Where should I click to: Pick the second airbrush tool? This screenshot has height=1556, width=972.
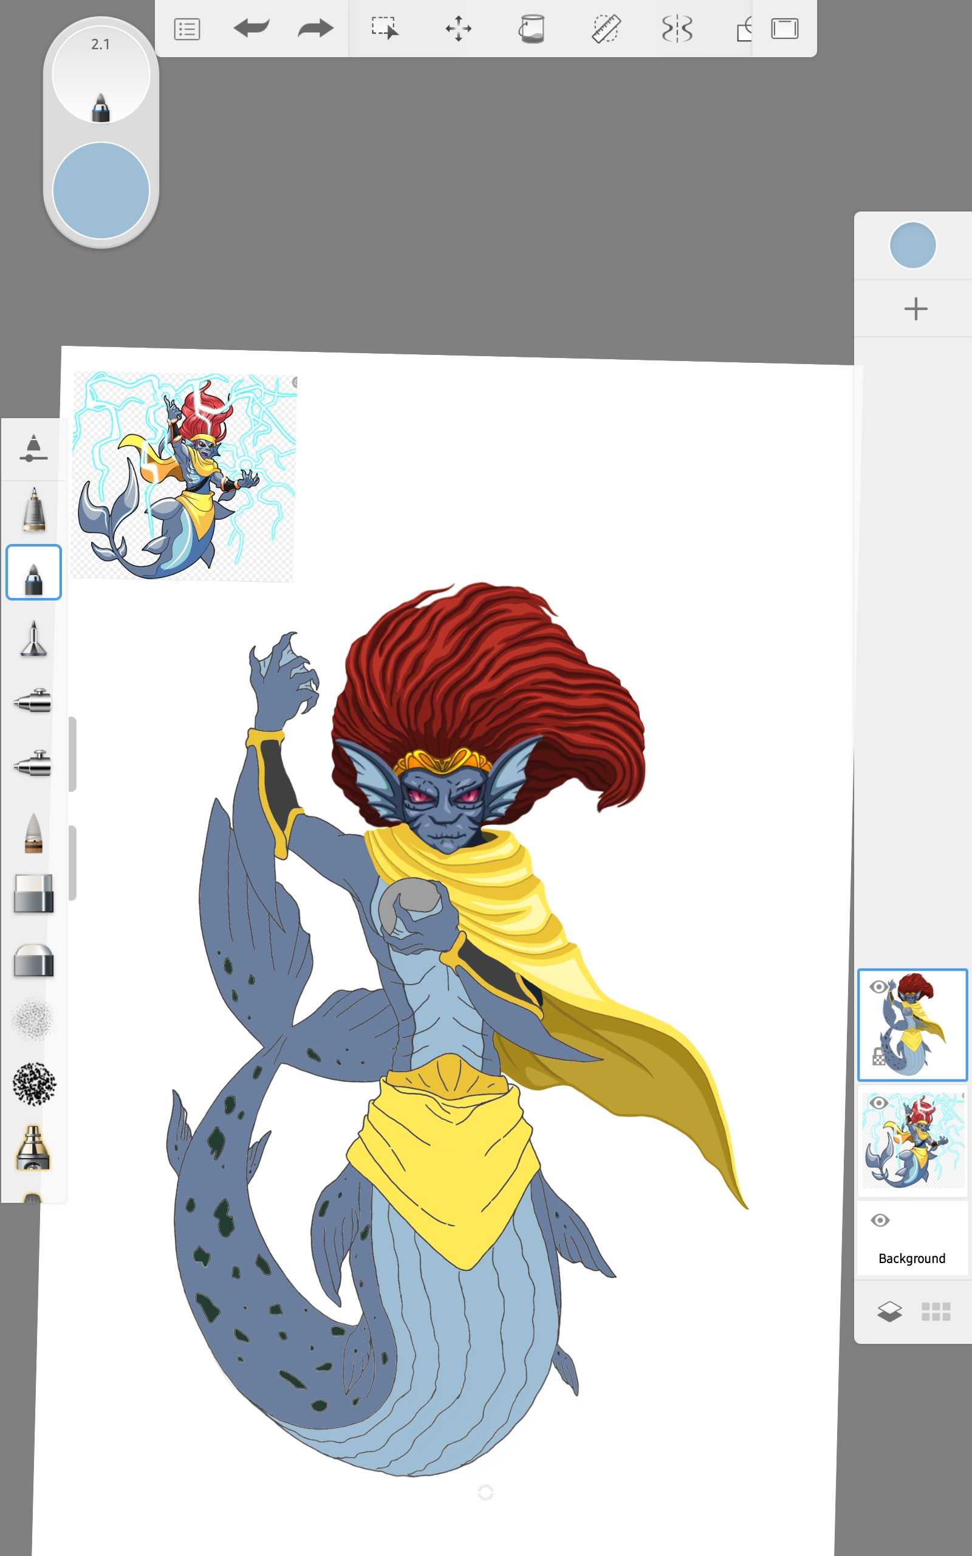coord(32,764)
